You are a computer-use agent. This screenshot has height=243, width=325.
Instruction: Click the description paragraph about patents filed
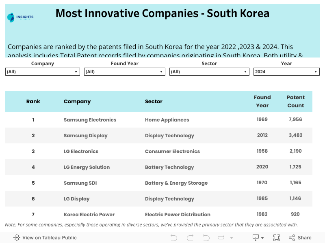(155, 50)
